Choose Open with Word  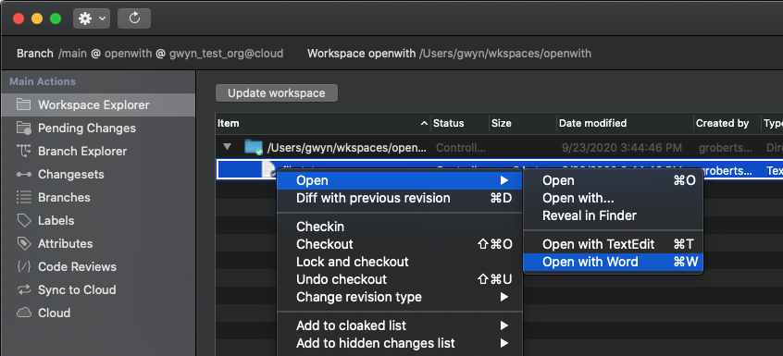pos(614,262)
